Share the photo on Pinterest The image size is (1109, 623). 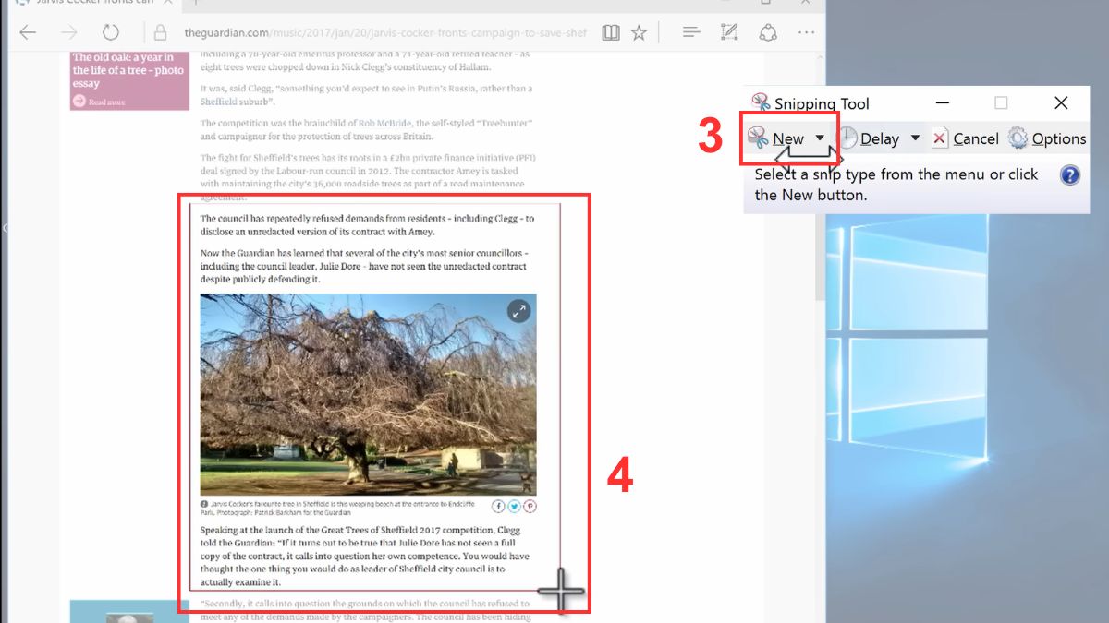pyautogui.click(x=530, y=506)
